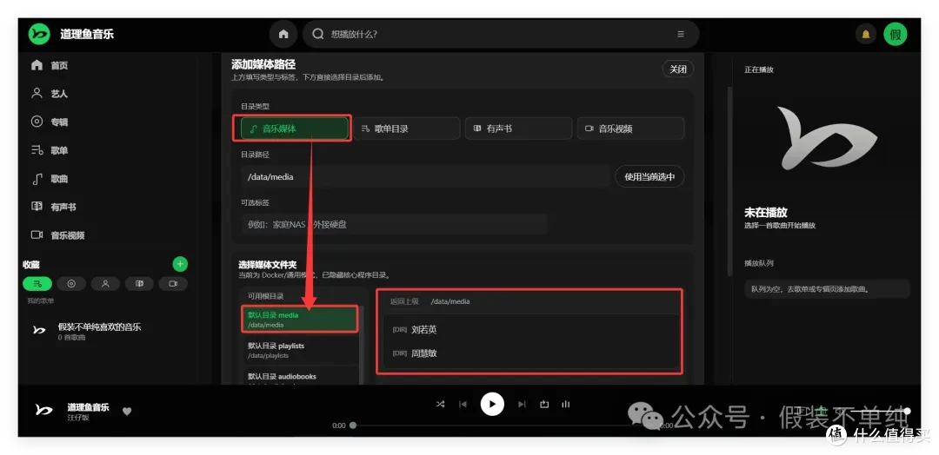
Task: Open the home button beside search
Action: 283,34
